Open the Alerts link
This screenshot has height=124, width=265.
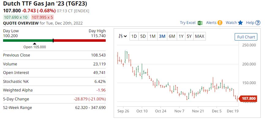tap(211, 23)
